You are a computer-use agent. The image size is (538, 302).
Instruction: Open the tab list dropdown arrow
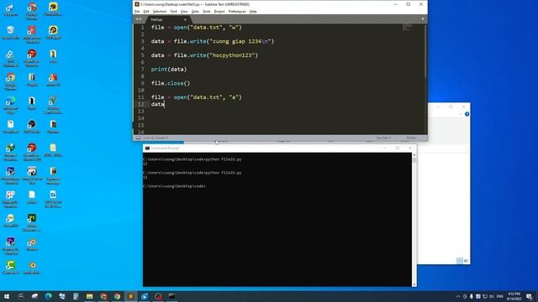click(423, 19)
